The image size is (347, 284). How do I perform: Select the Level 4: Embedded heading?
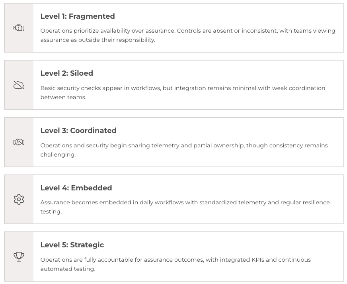(76, 188)
